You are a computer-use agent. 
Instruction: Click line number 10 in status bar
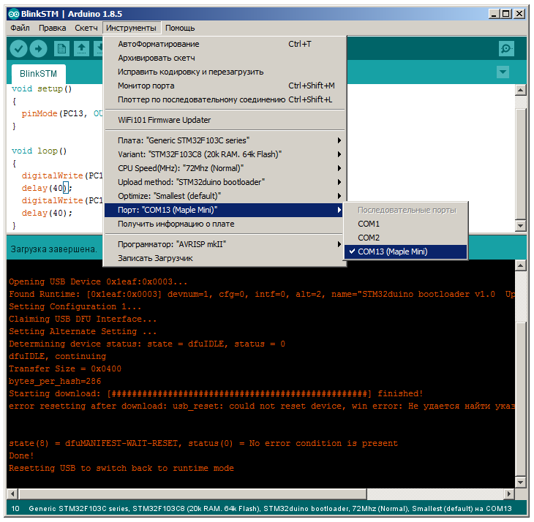15,509
